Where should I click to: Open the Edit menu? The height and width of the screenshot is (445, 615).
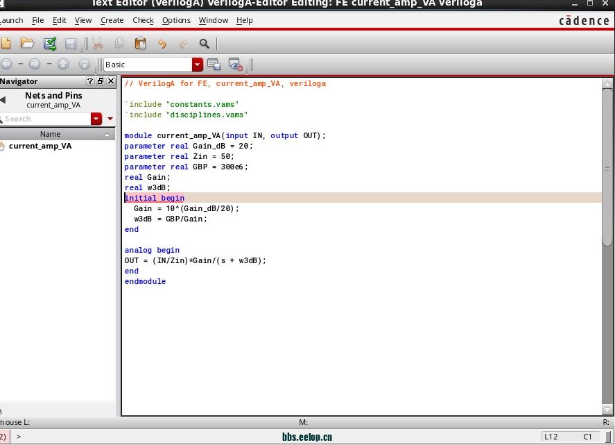pos(59,20)
